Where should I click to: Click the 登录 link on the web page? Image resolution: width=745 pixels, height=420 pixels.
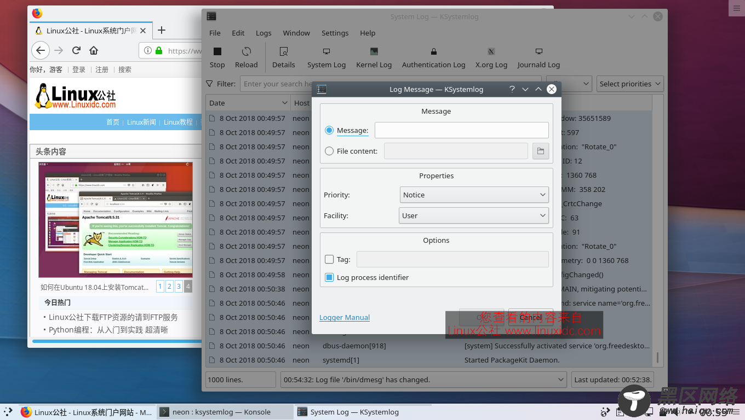[79, 69]
